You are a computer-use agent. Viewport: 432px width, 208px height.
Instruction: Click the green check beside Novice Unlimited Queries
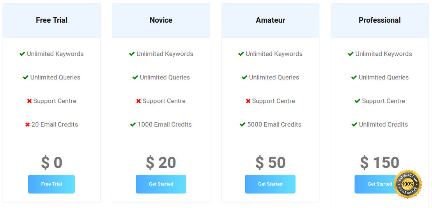[135, 78]
